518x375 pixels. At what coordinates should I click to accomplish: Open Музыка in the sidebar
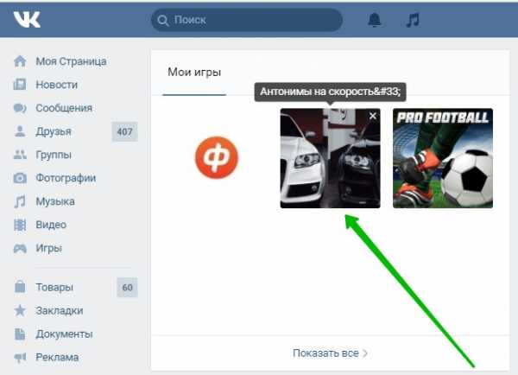pos(55,201)
